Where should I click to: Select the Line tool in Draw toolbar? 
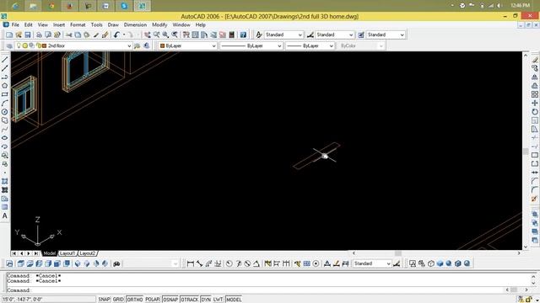tap(5, 60)
